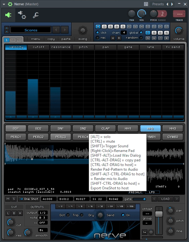
Task: Click the R button
Action: coord(119,38)
